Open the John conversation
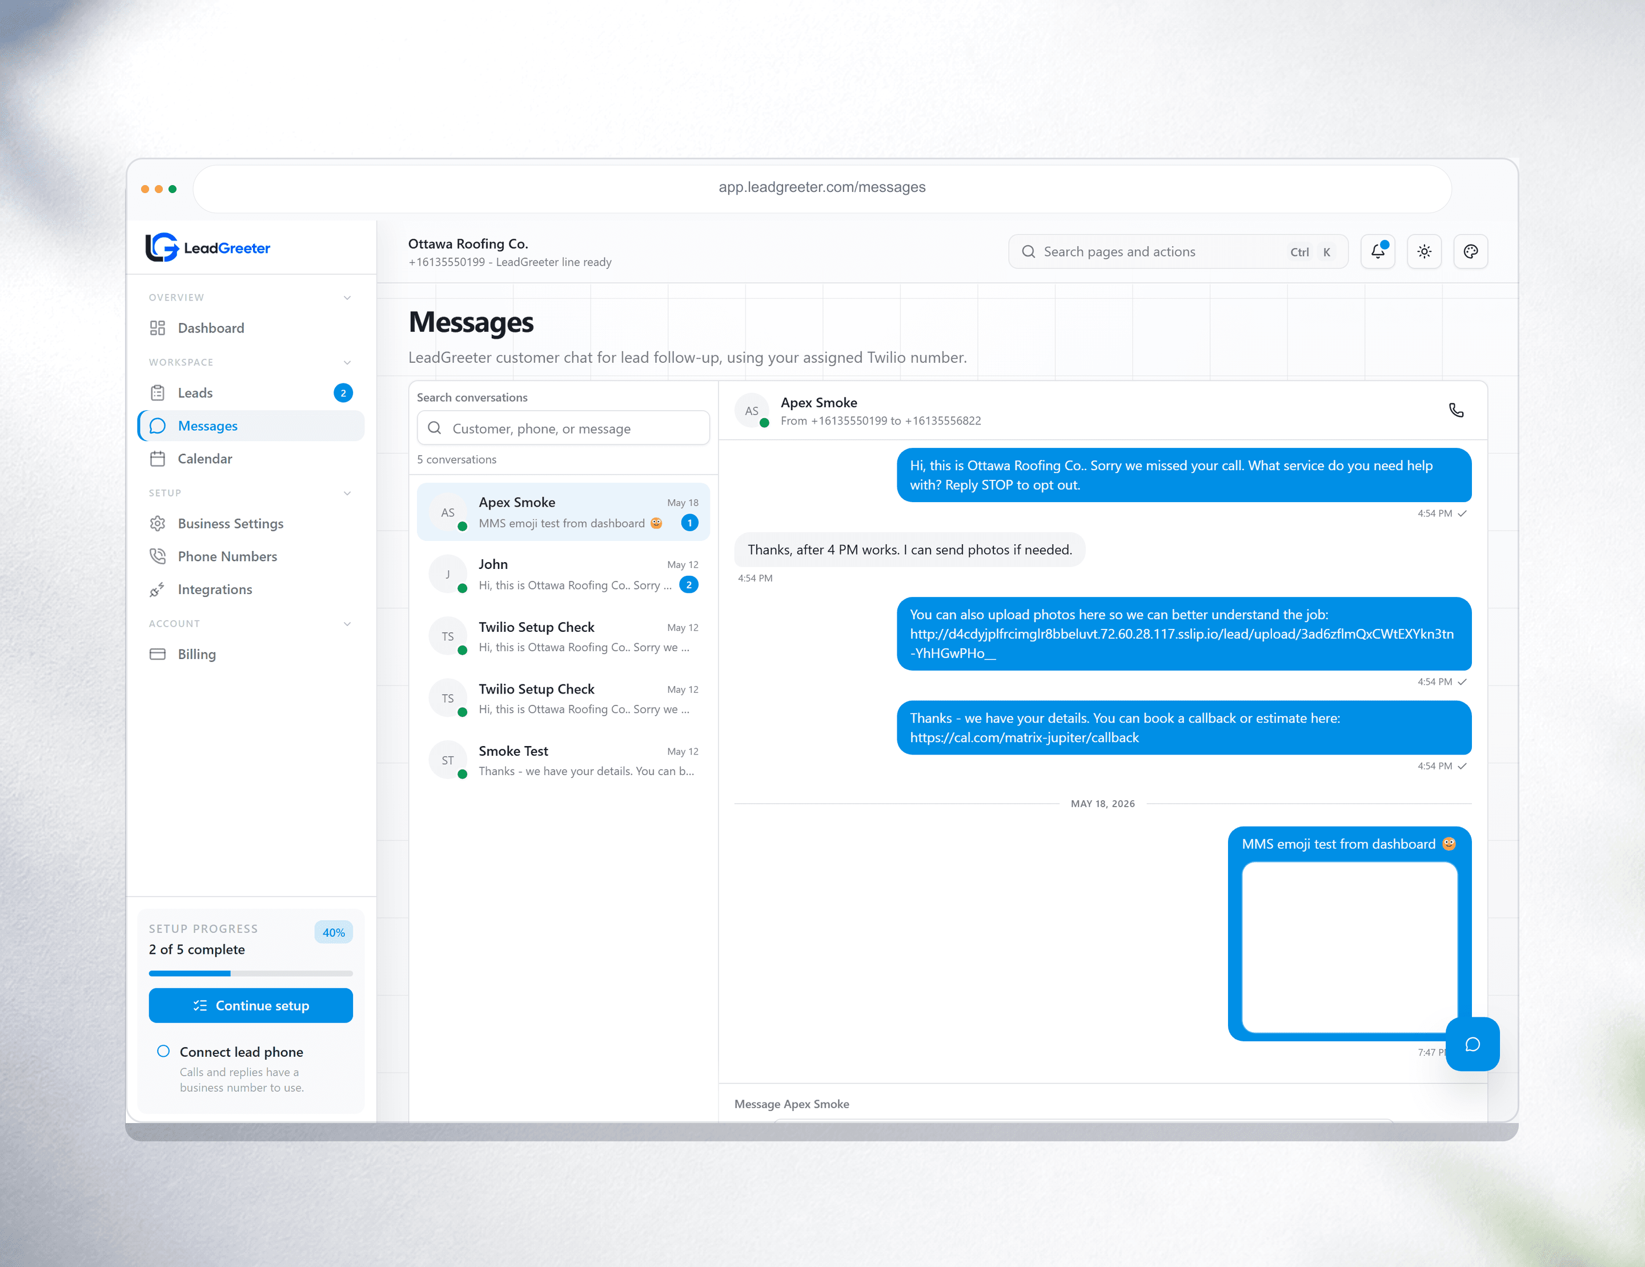 coord(563,574)
